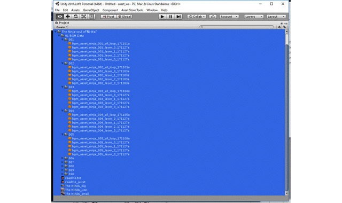342x203 pixels.
Task: Select the 001 folder icon
Action: [x=66, y=40]
